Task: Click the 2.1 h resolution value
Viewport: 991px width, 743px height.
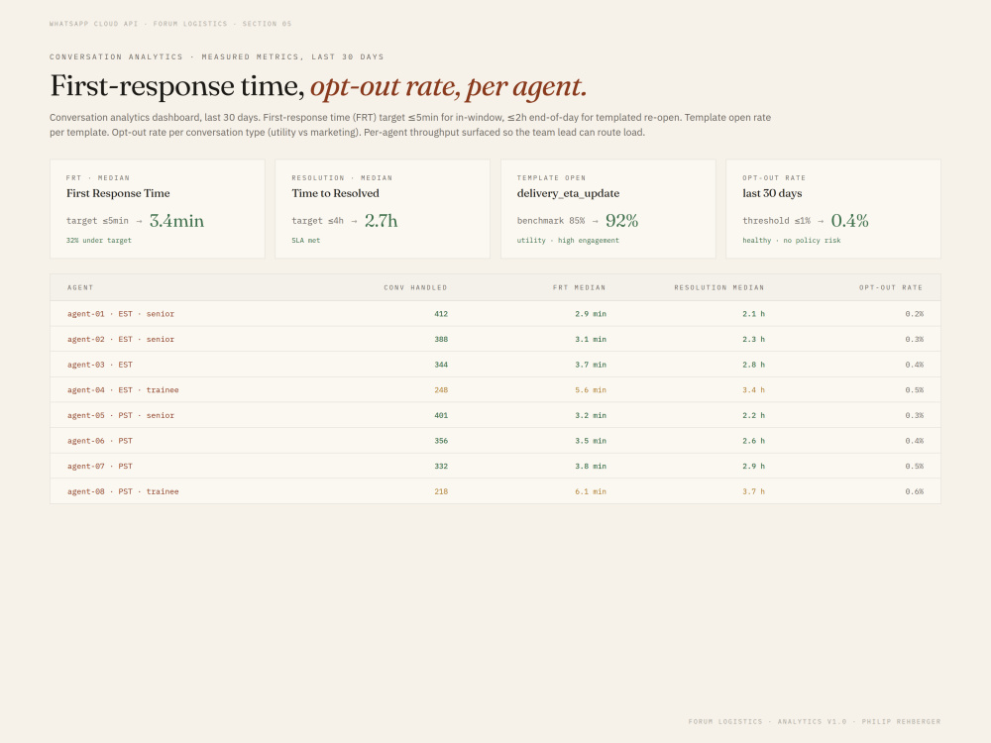Action: [x=753, y=314]
